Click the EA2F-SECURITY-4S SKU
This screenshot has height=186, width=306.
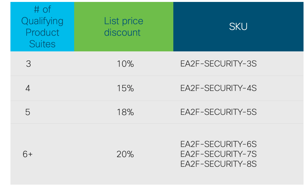218,88
